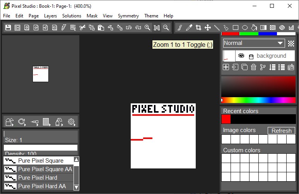299x194 pixels.
Task: Open the Edit menu
Action: (19, 16)
